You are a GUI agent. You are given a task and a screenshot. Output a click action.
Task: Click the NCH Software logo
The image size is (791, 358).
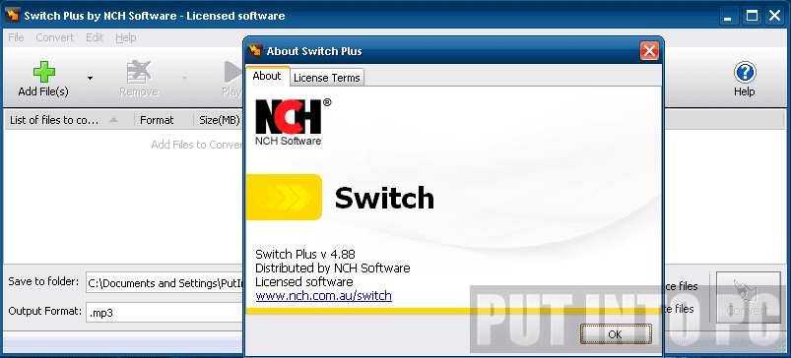(x=294, y=122)
